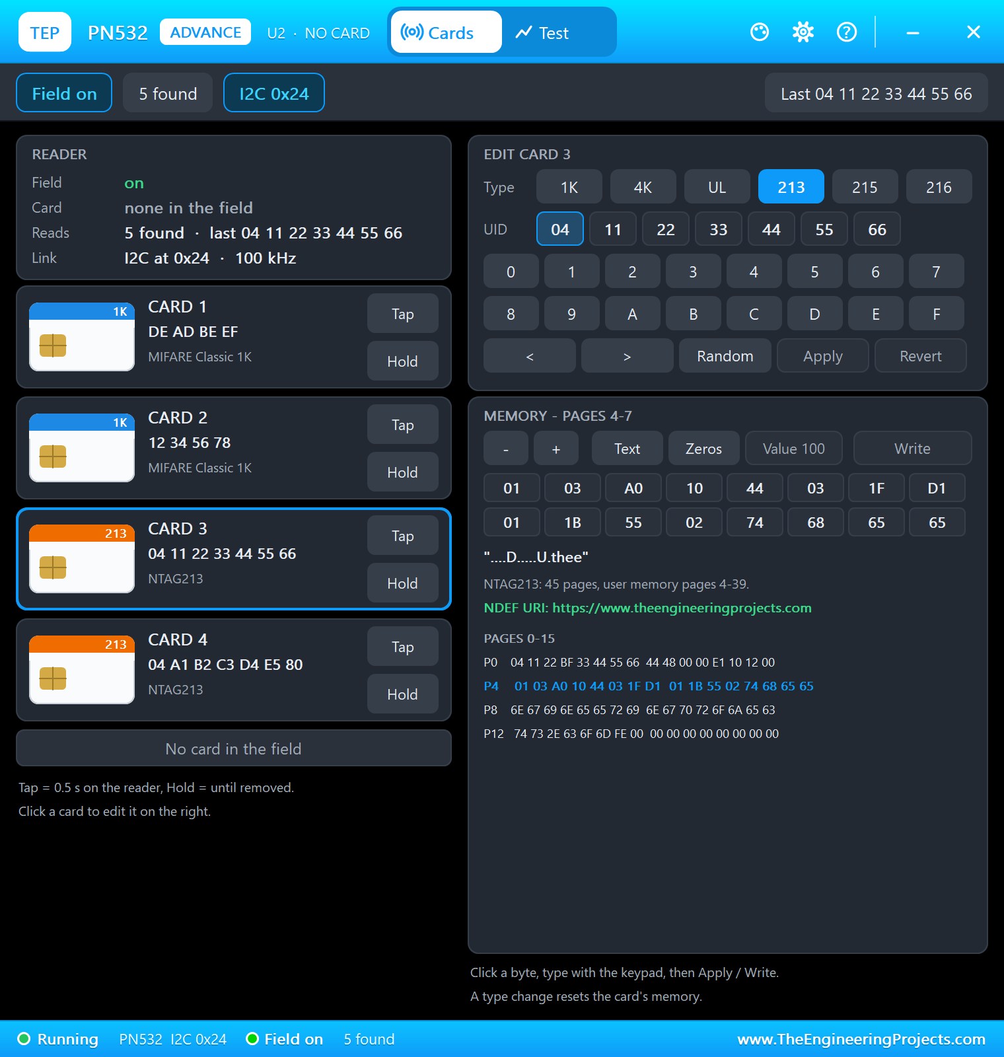Select card type 213
This screenshot has height=1057, width=1004.
coord(791,186)
